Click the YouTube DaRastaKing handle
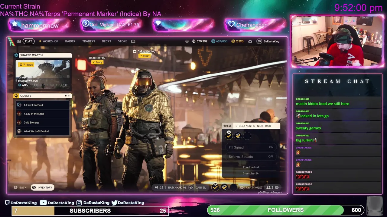The width and height of the screenshot is (387, 217). (57, 203)
